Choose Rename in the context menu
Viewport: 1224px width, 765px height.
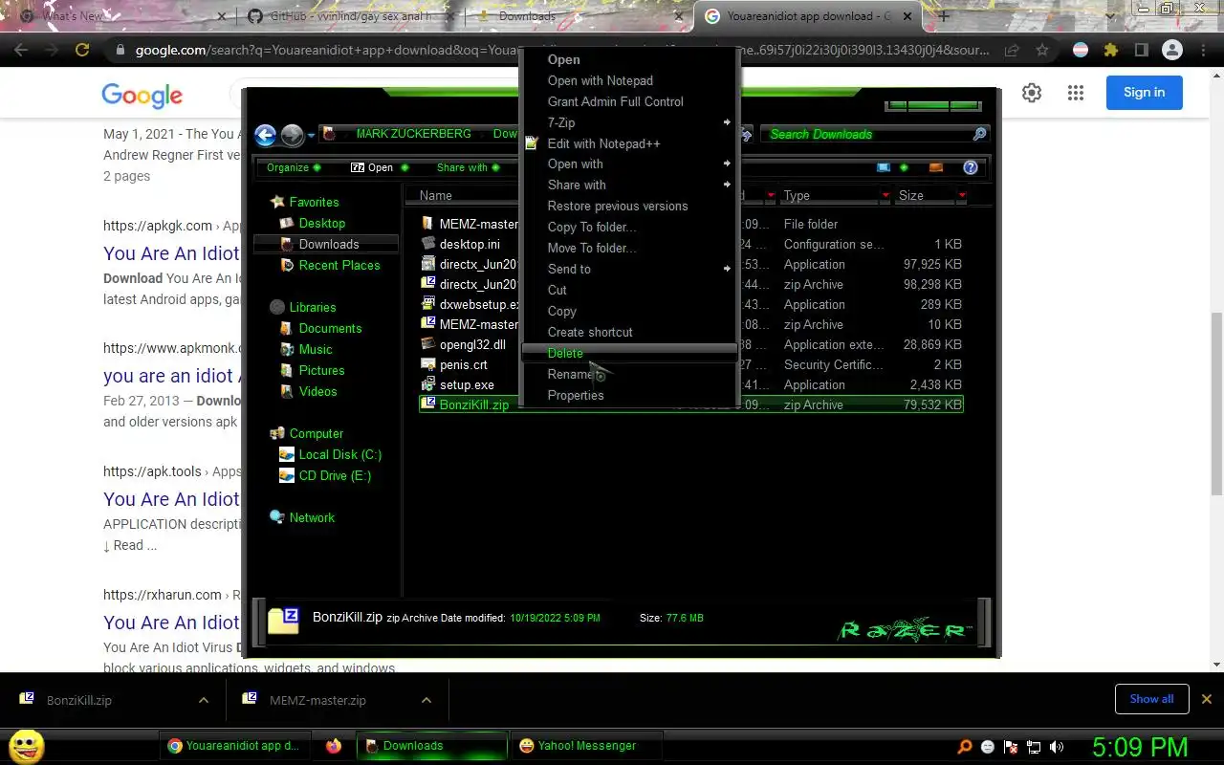(x=630, y=374)
